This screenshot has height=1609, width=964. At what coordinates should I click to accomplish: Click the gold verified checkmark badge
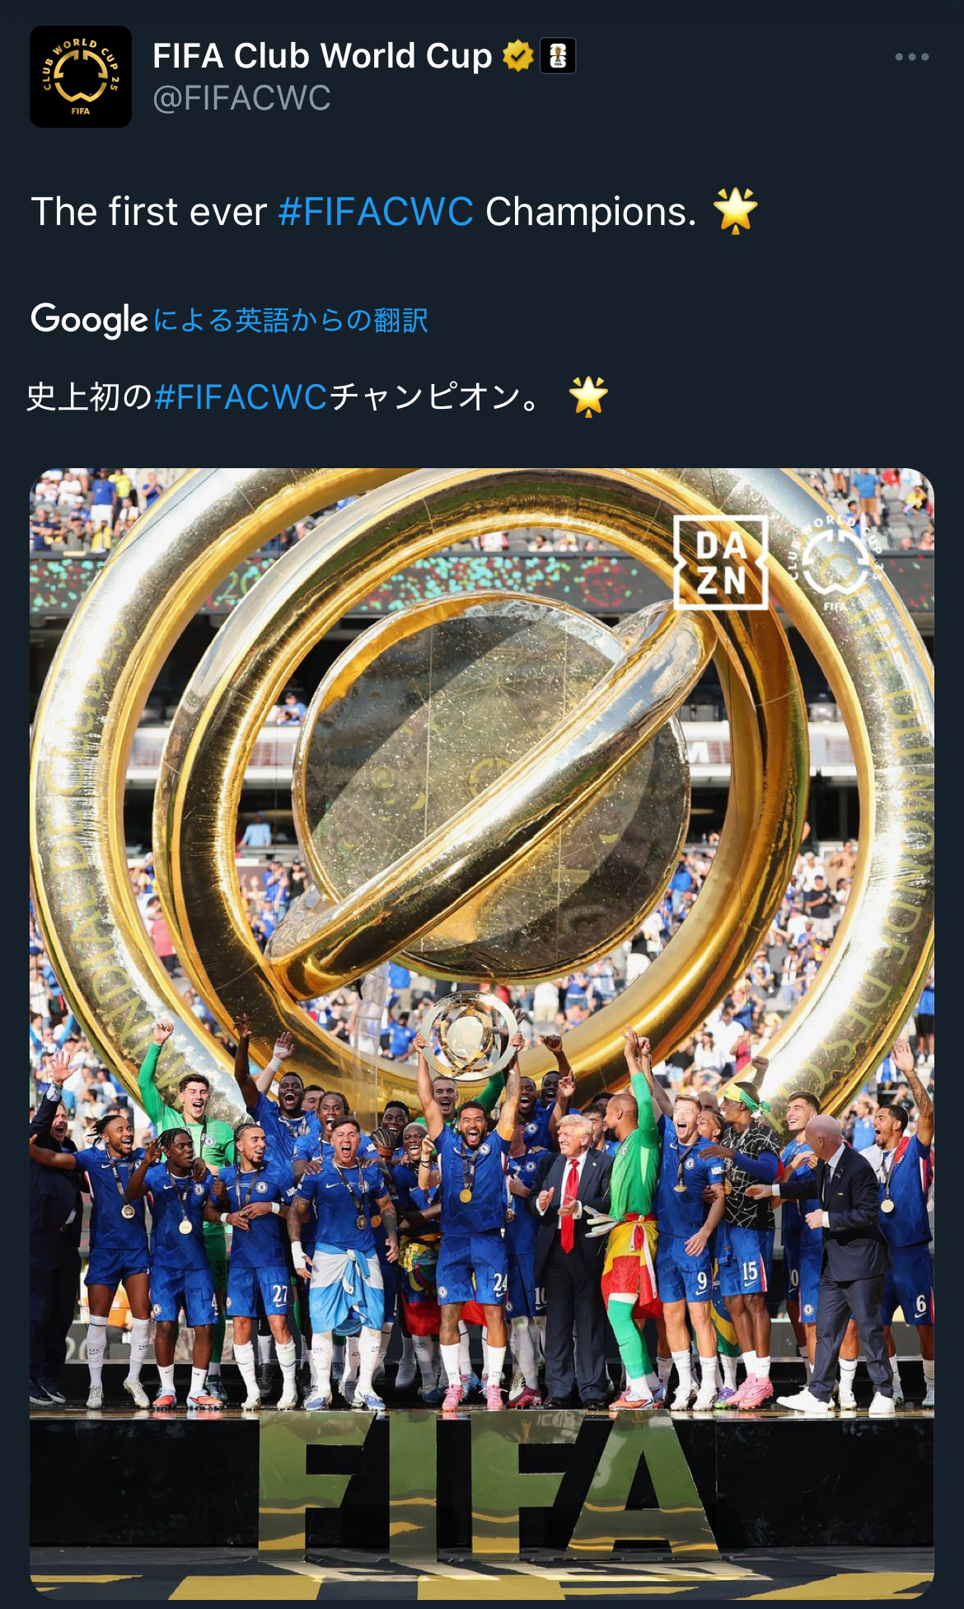pyautogui.click(x=517, y=56)
